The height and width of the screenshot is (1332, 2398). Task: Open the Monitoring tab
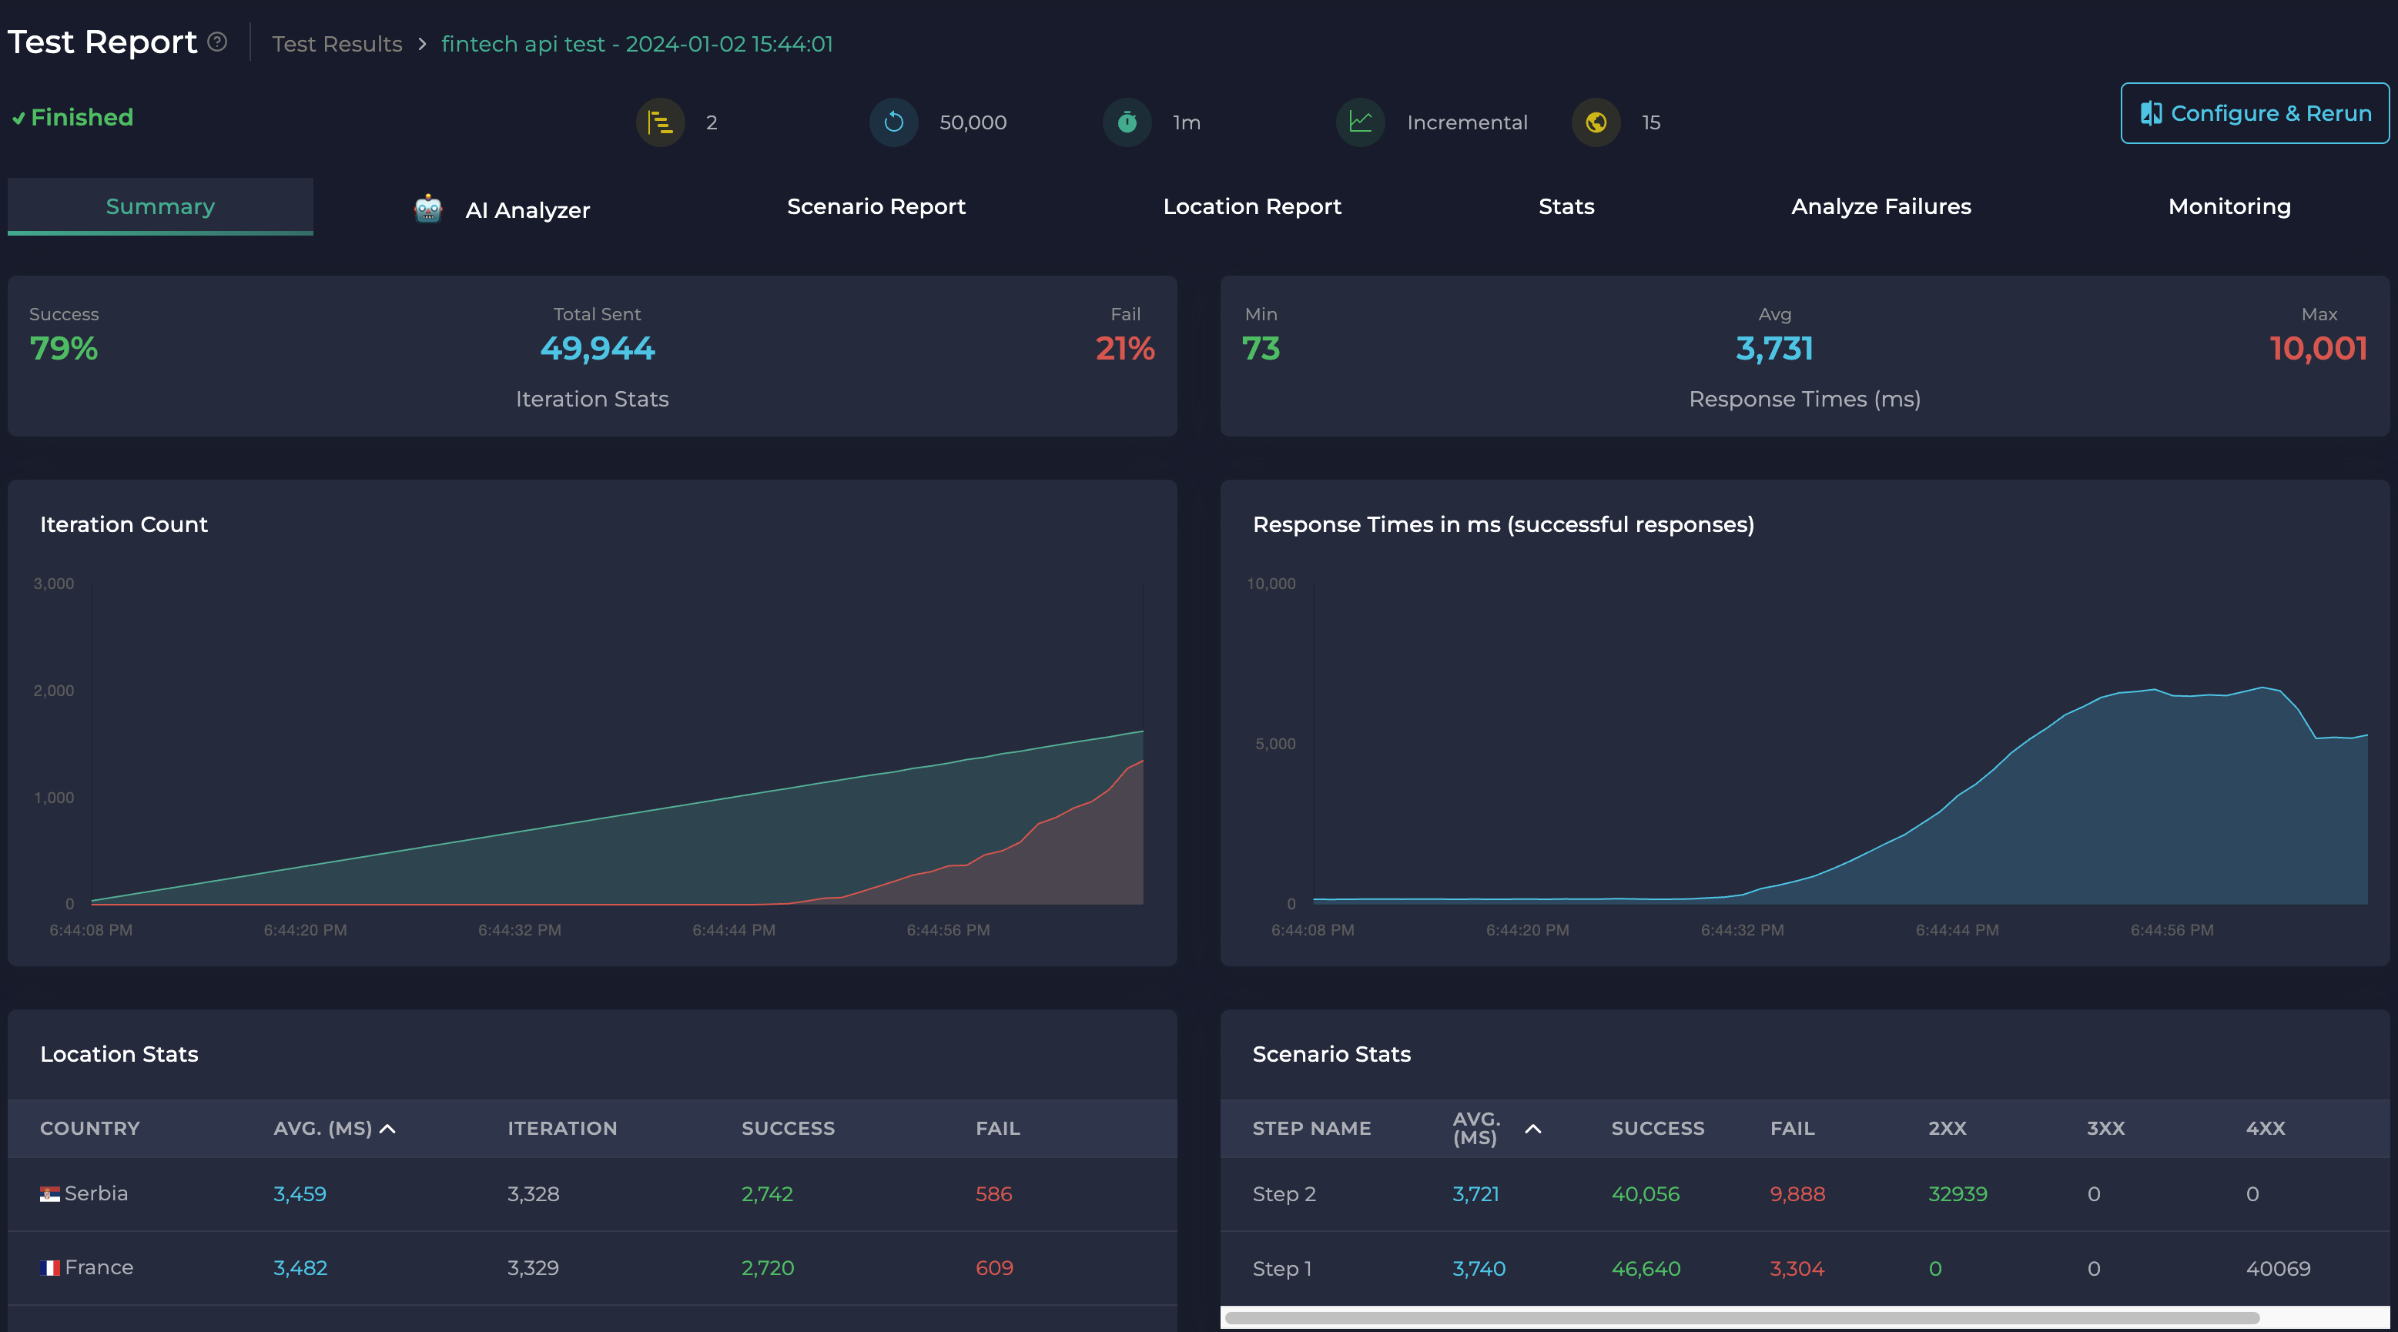coord(2229,206)
